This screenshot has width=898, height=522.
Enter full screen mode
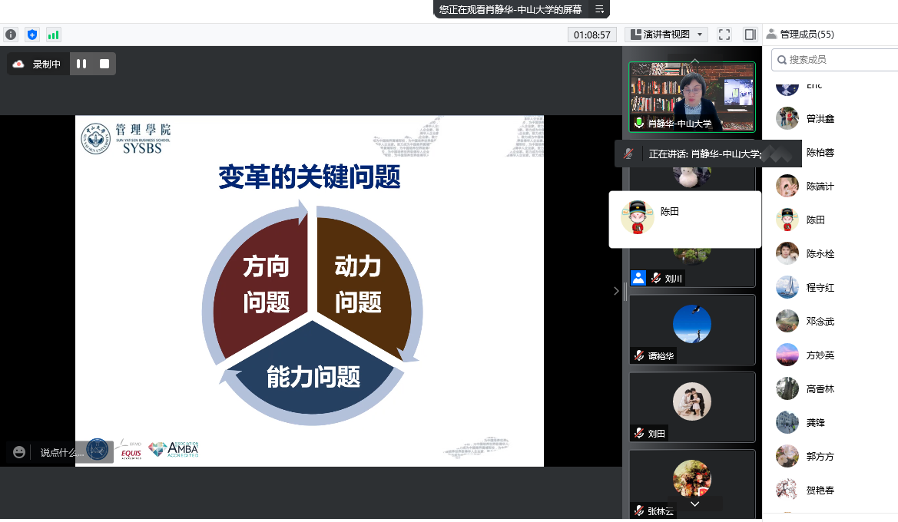tap(724, 35)
